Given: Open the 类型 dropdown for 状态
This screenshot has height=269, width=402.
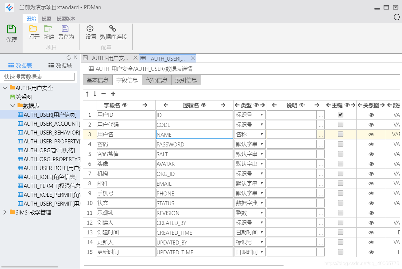Looking at the screenshot, I should tap(249, 203).
